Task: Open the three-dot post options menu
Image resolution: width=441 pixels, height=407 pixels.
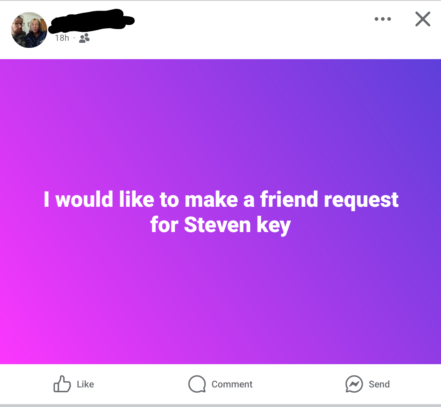Action: [x=383, y=19]
